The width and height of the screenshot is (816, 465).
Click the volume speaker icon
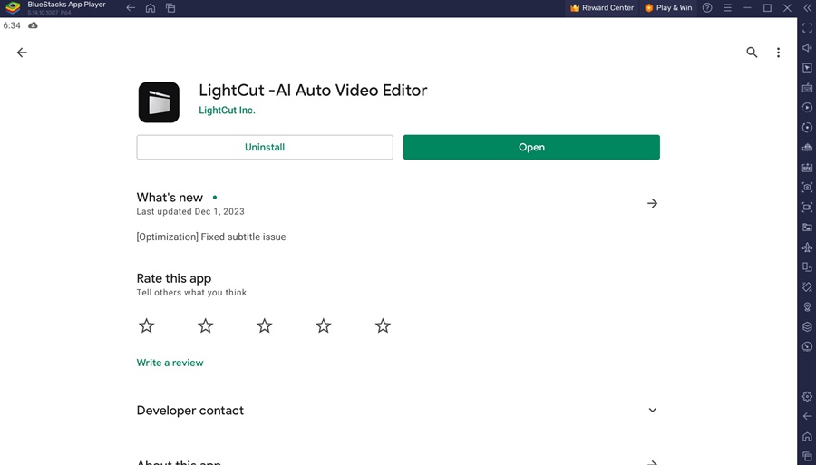coord(807,48)
